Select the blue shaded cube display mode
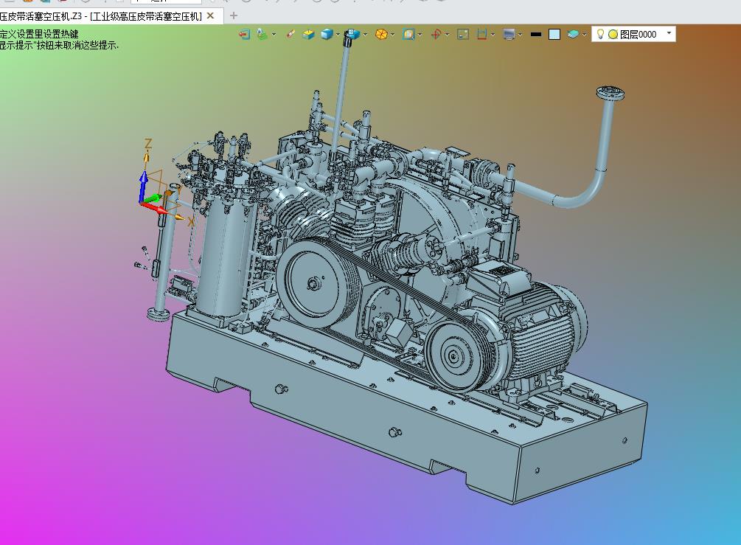The height and width of the screenshot is (545, 741). click(x=327, y=34)
